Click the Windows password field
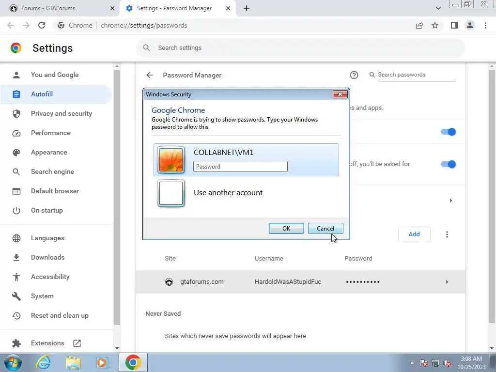 (240, 167)
